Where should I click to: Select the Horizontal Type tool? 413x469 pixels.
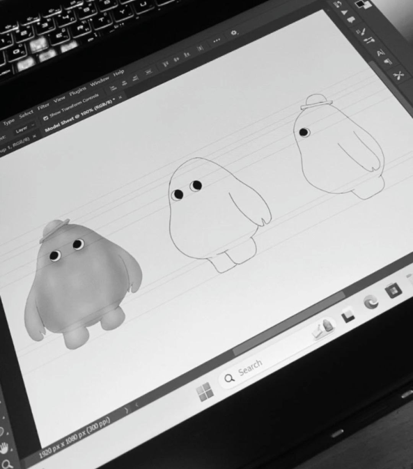pyautogui.click(x=380, y=52)
